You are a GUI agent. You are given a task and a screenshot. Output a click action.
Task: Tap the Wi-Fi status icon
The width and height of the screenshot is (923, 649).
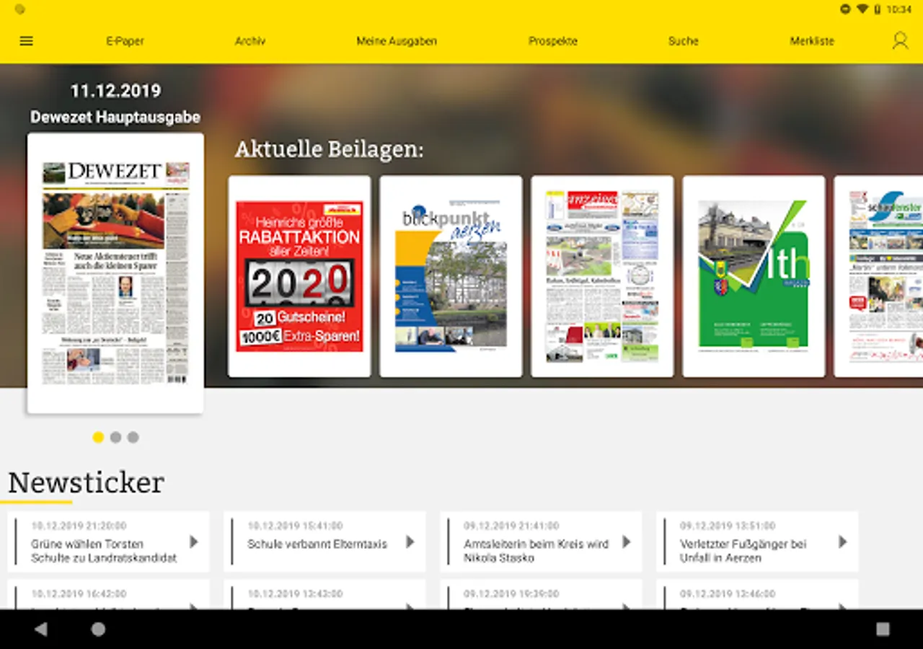click(862, 9)
